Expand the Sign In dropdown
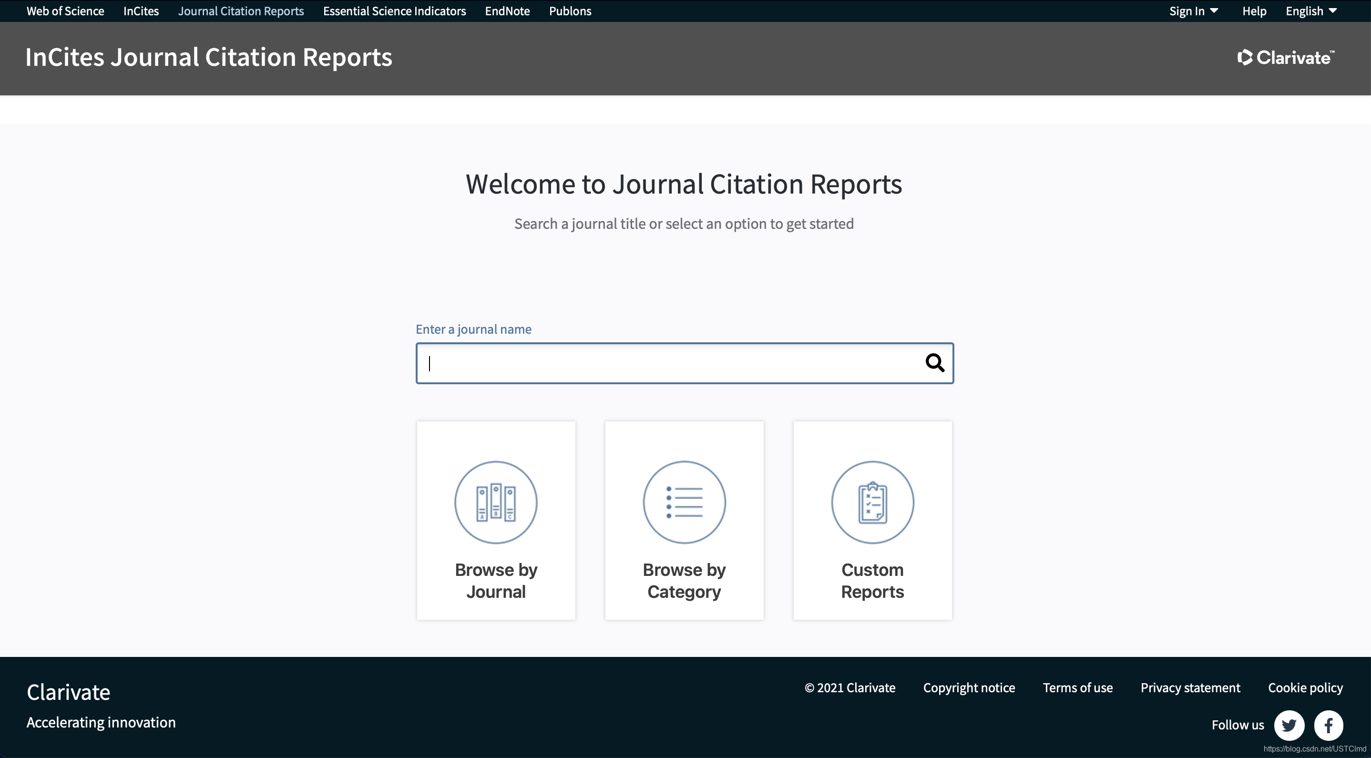 click(x=1193, y=11)
